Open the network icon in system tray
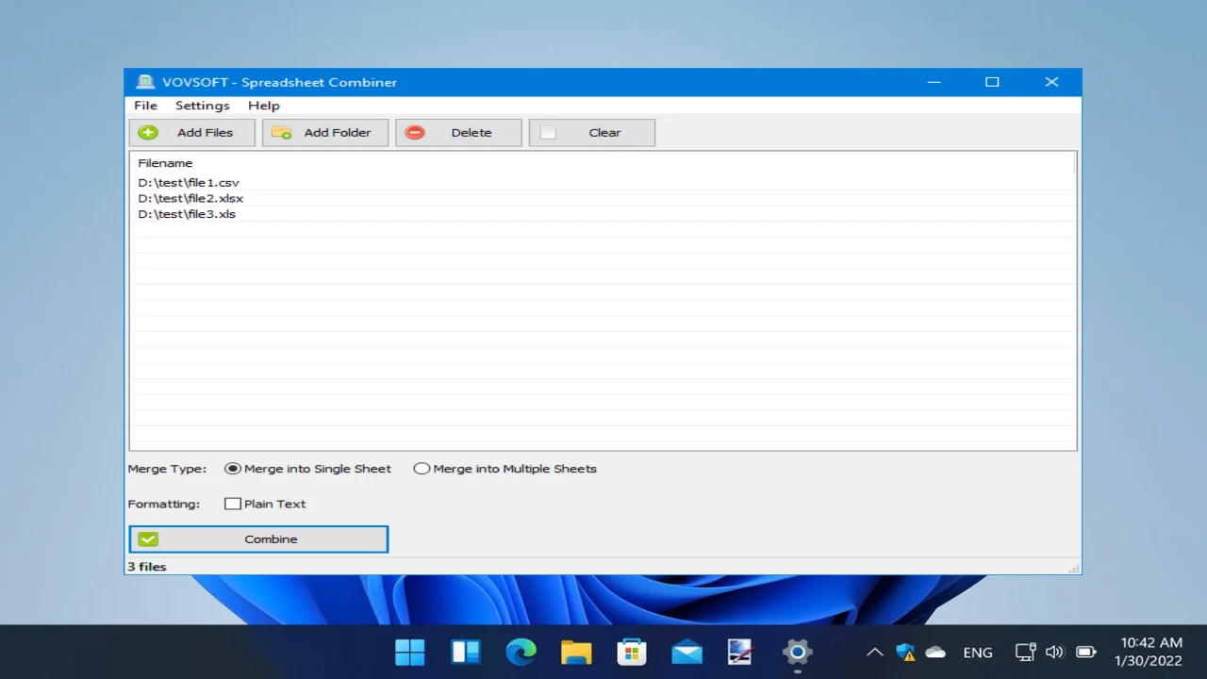 point(1025,653)
